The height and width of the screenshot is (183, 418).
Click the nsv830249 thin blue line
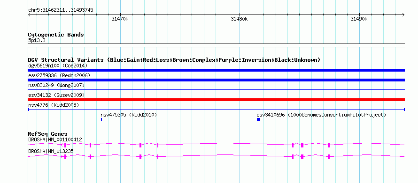point(216,90)
